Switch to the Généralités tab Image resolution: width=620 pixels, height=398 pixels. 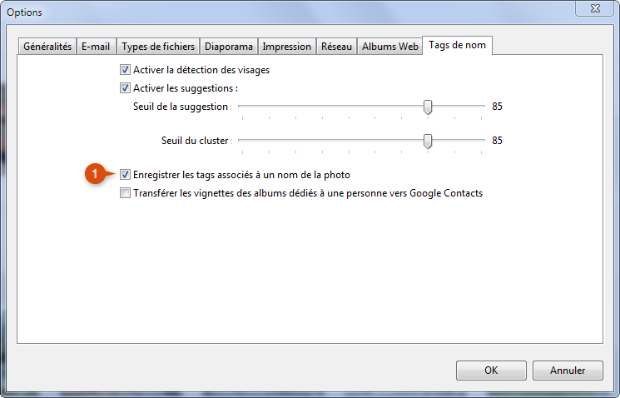click(x=47, y=47)
